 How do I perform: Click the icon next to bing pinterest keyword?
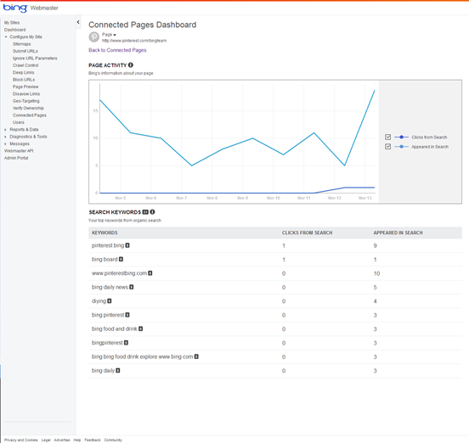click(127, 315)
